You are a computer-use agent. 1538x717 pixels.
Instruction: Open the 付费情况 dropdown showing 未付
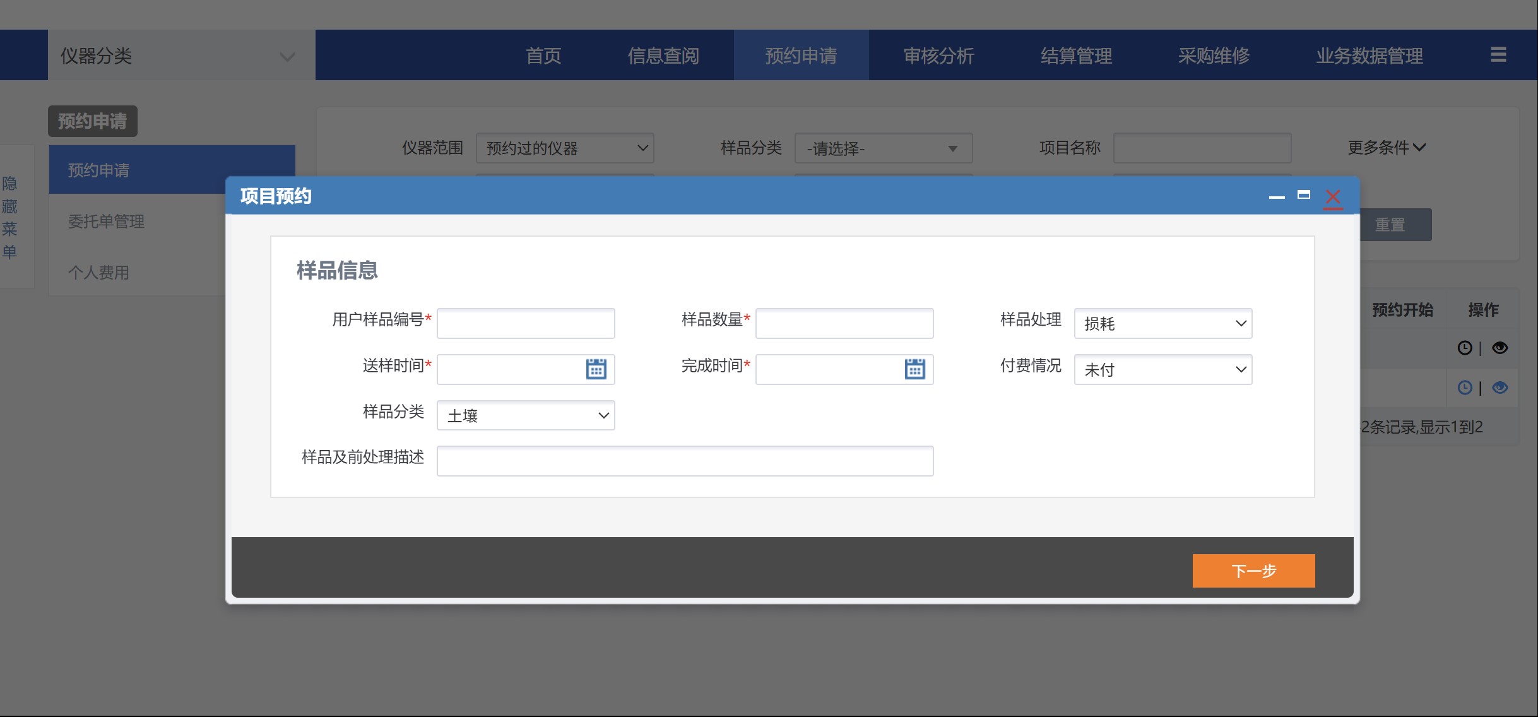click(x=1162, y=370)
